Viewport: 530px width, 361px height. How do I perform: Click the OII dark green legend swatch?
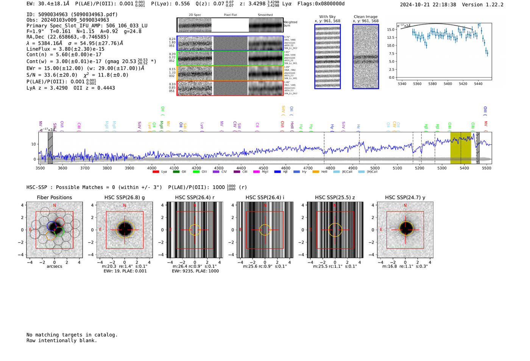click(x=176, y=172)
